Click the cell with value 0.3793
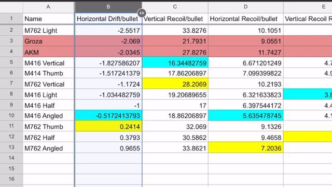 click(x=108, y=137)
